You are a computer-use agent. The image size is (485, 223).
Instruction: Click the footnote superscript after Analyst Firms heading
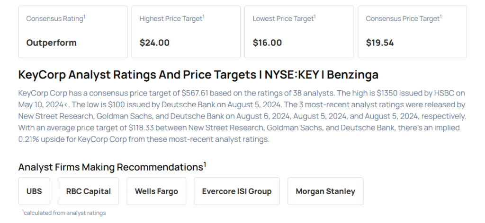coord(205,164)
